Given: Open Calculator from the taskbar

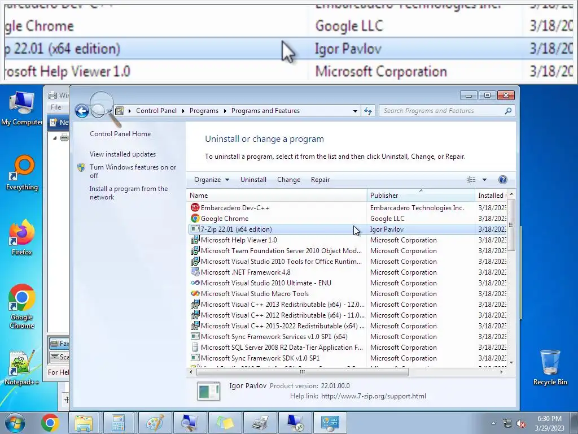Looking at the screenshot, I should [x=119, y=423].
